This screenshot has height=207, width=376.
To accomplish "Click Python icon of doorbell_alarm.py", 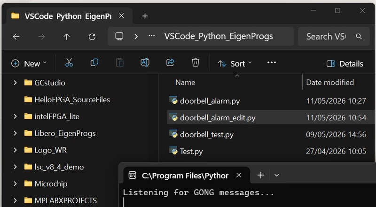I will point(173,100).
